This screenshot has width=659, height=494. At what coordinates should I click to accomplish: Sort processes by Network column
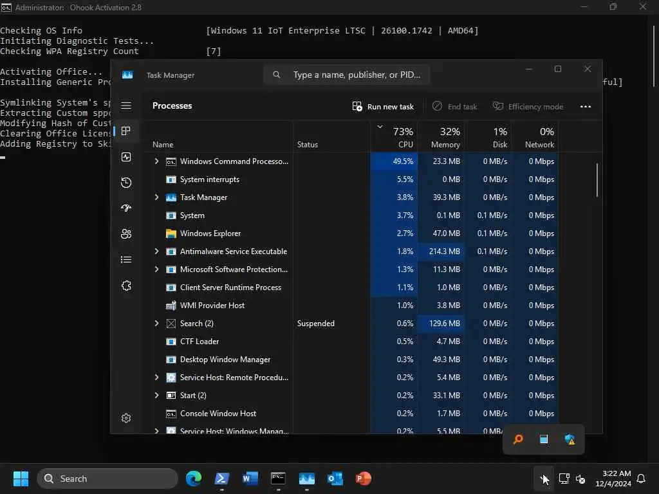click(535, 137)
